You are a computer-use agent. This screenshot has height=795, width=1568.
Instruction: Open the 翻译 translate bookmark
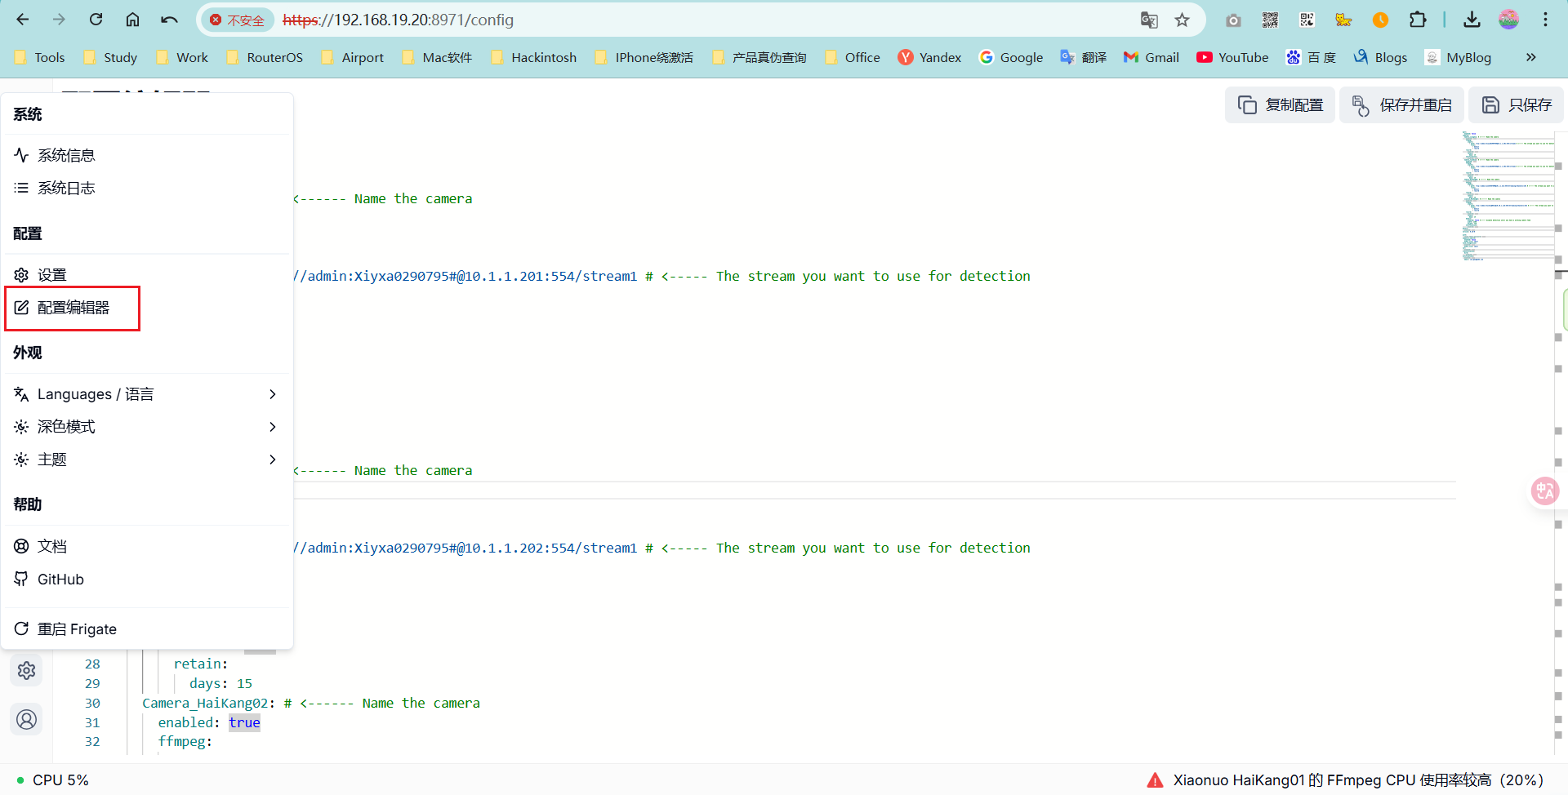pyautogui.click(x=1083, y=57)
